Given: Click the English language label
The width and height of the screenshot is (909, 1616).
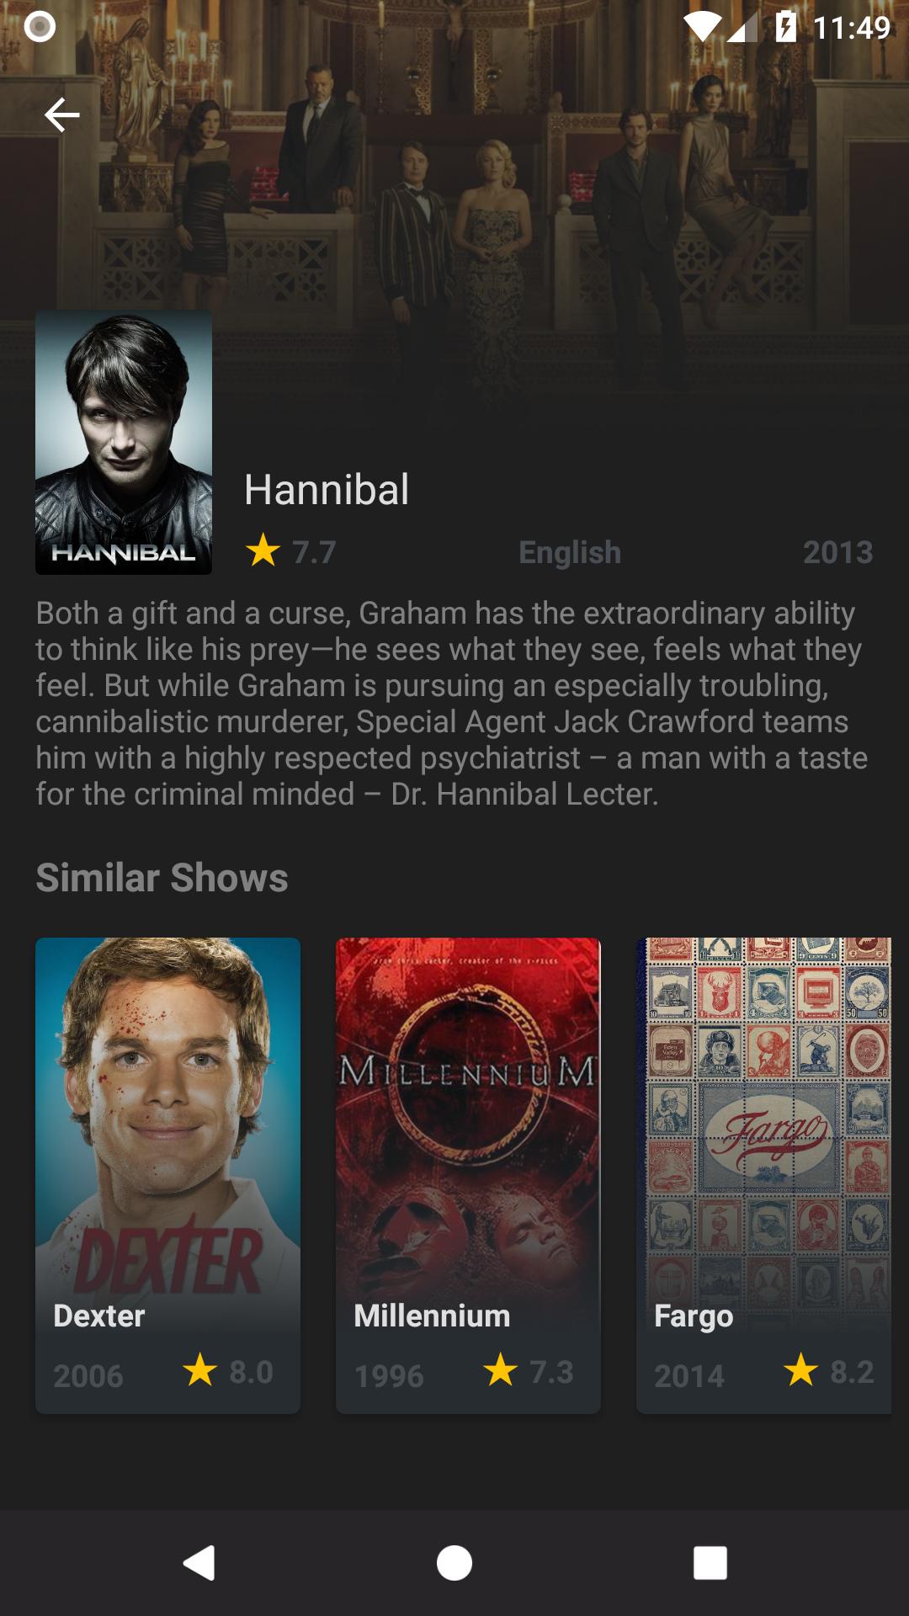Looking at the screenshot, I should pyautogui.click(x=570, y=552).
